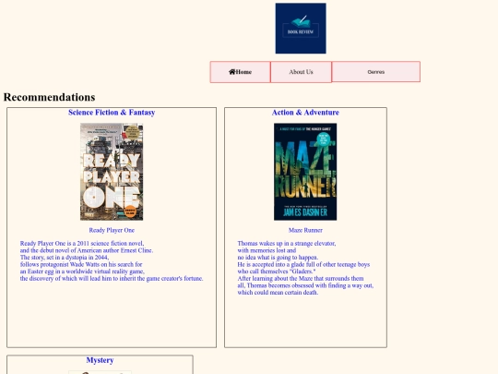Viewport: 498px width, 374px height.
Task: Click text 'He is accepted into a glade full of other teenage boys'
Action: pyautogui.click(x=303, y=264)
